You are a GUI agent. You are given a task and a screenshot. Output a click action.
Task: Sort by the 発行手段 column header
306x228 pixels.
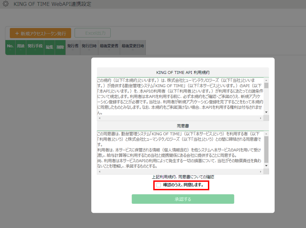35,48
